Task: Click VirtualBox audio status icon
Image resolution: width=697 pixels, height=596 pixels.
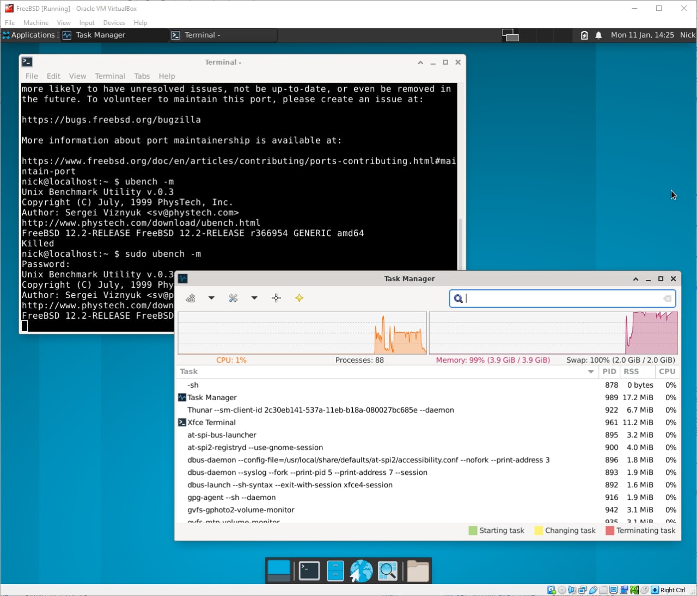Action: click(572, 590)
